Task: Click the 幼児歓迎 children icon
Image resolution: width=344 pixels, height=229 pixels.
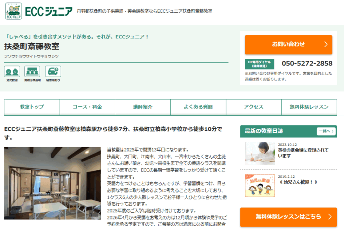Action: [12, 72]
